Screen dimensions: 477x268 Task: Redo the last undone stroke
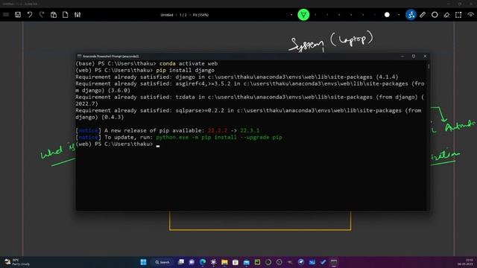42,15
